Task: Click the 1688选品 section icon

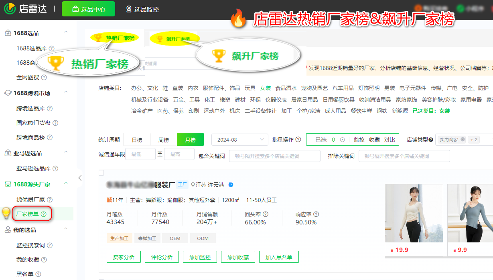Action: 8,33
